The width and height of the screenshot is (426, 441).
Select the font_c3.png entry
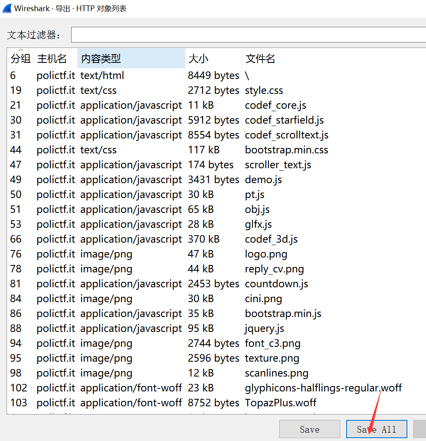pyautogui.click(x=216, y=343)
